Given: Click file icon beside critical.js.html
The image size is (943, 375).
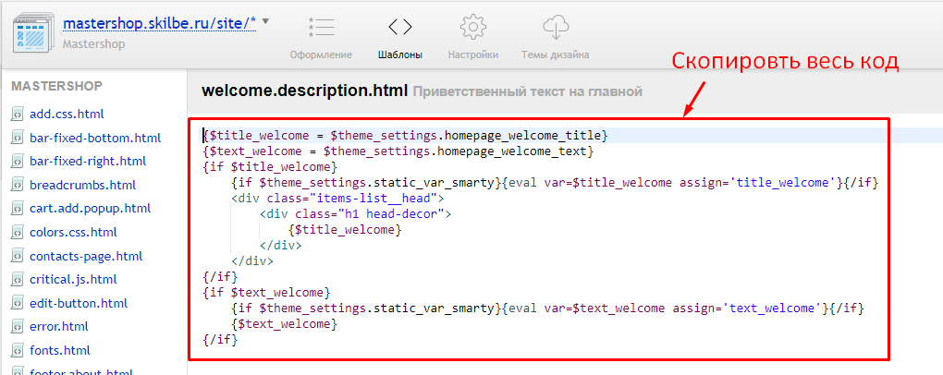Looking at the screenshot, I should 17,280.
